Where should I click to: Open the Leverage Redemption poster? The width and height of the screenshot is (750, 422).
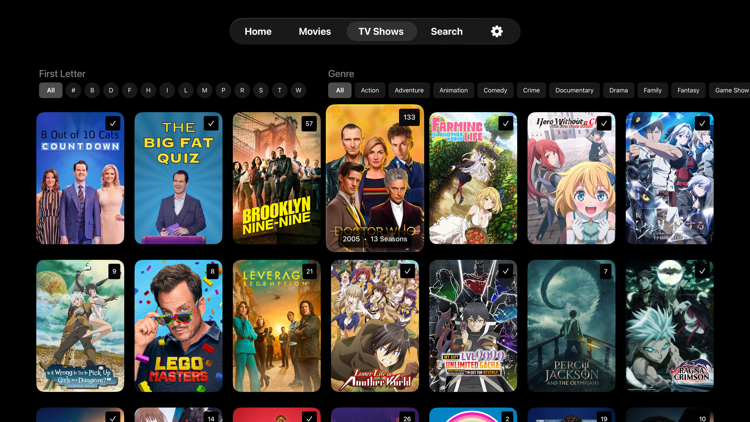(x=277, y=326)
